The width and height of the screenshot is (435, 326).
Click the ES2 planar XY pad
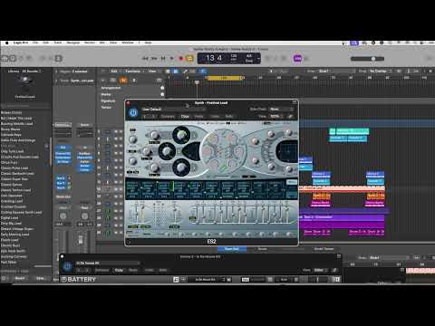pos(287,152)
